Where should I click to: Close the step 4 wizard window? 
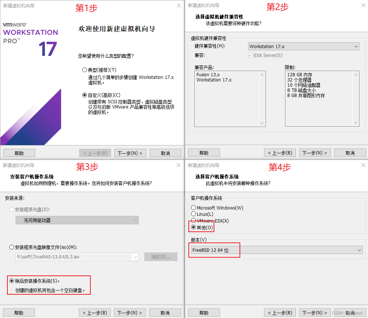[x=364, y=165]
